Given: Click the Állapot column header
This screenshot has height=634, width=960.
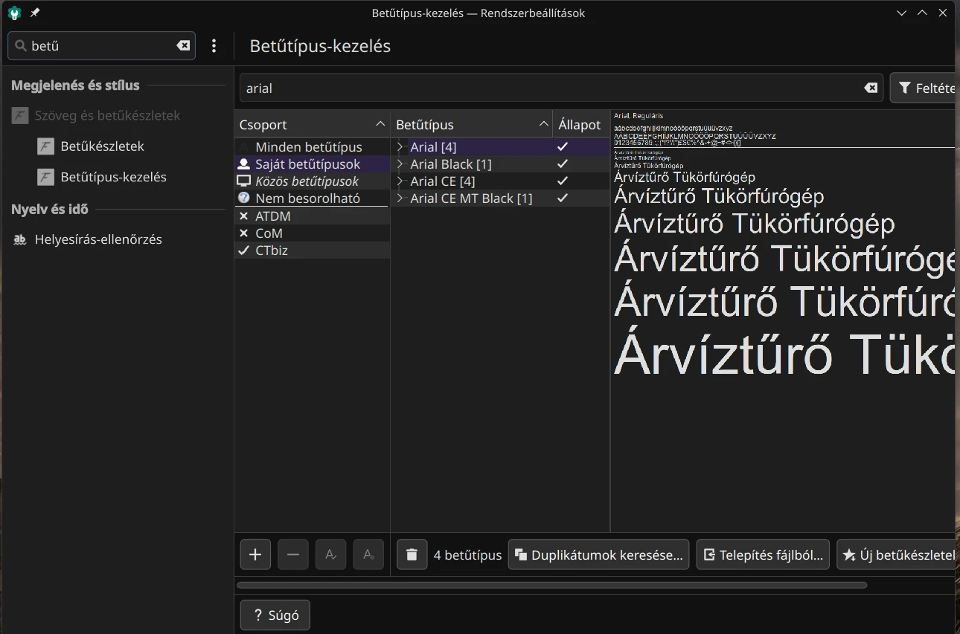Looking at the screenshot, I should [x=581, y=124].
